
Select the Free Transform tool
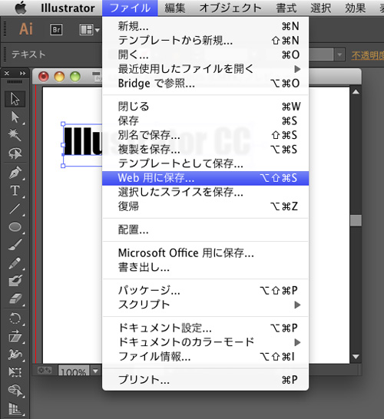pos(15,372)
